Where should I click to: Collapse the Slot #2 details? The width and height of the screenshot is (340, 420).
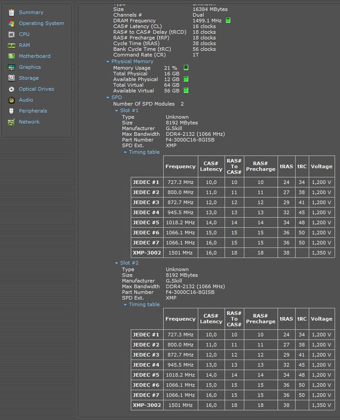[116, 263]
